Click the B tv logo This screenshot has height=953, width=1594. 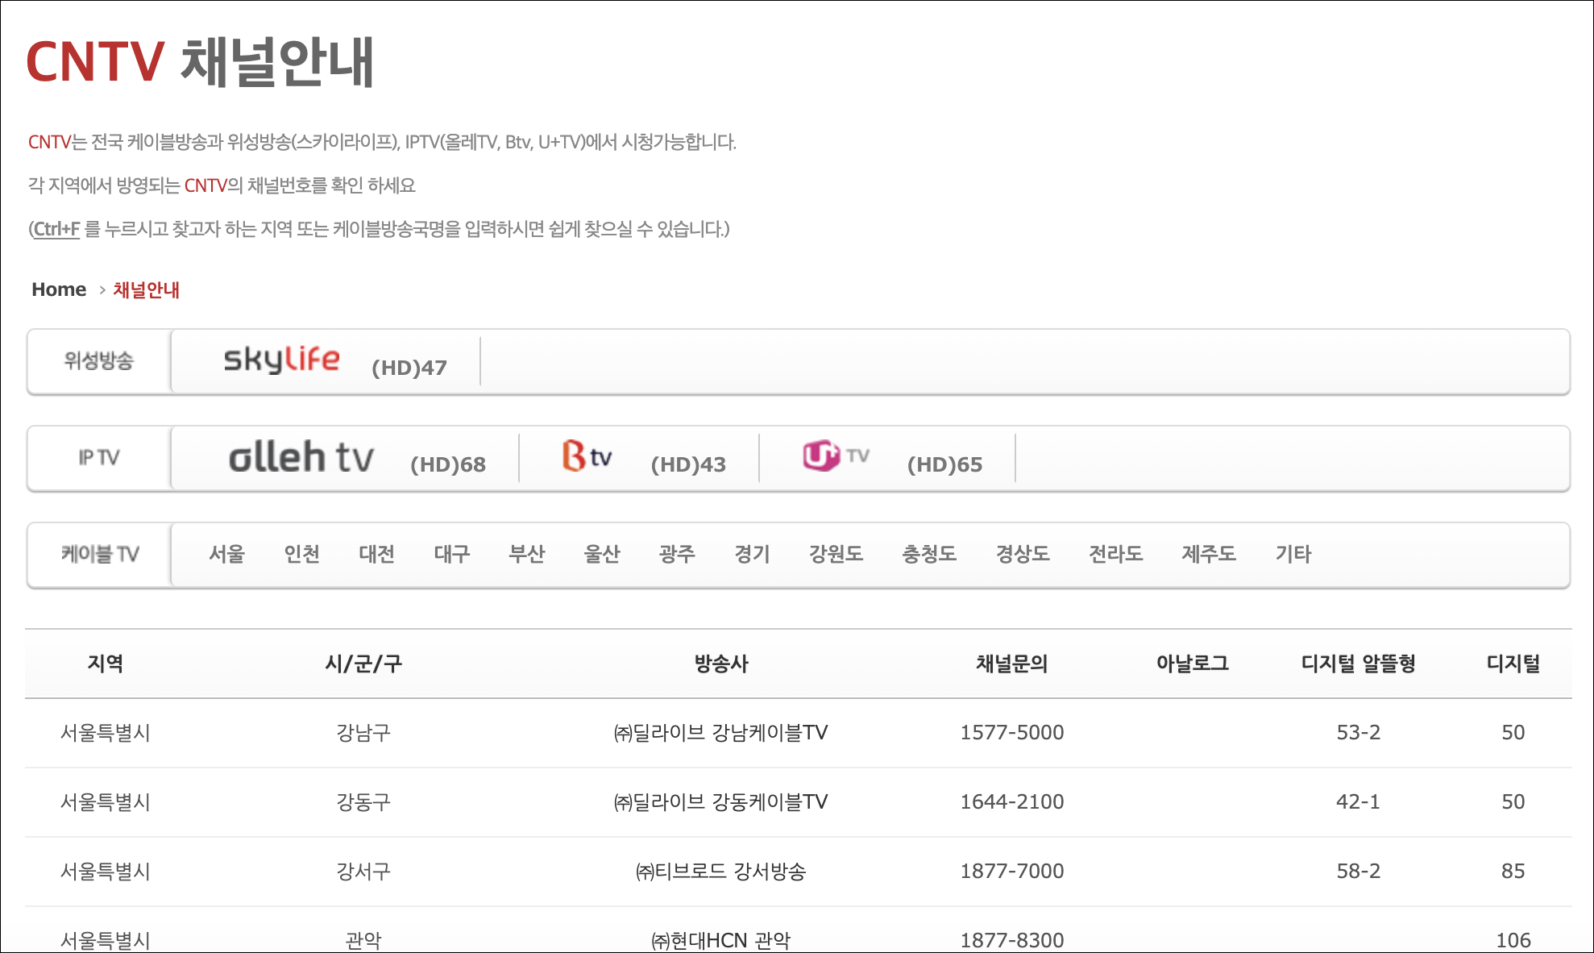(587, 456)
